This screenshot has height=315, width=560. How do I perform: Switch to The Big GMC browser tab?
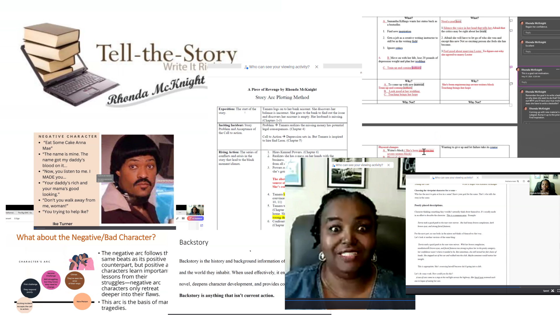[x=25, y=213]
